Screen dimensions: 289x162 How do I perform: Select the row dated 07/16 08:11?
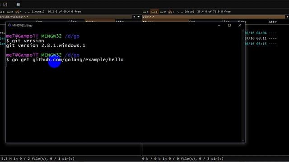tap(261, 38)
